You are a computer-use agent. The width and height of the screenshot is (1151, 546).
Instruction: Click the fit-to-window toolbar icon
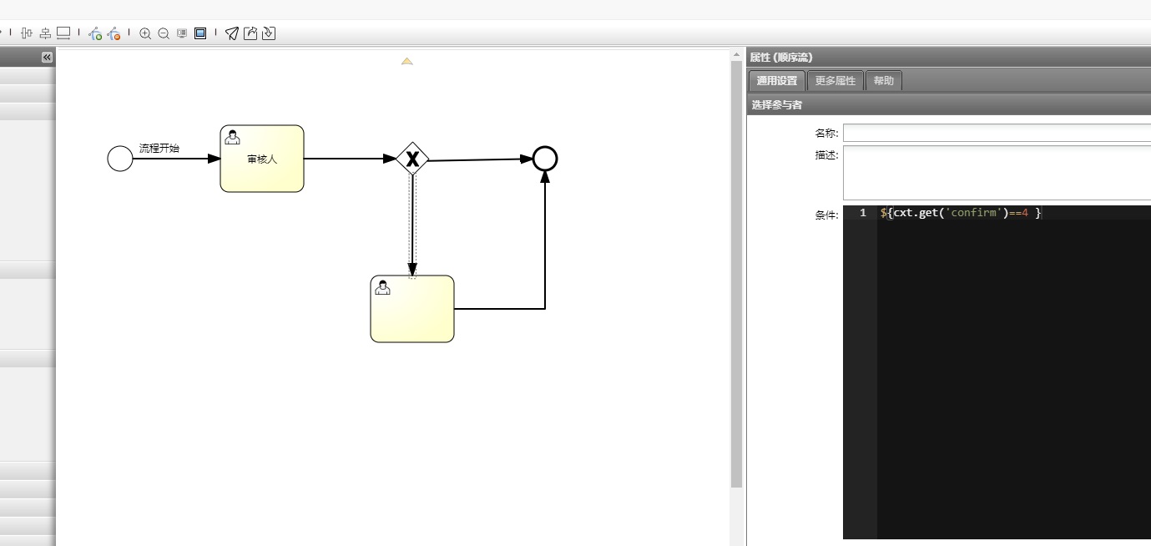point(200,33)
